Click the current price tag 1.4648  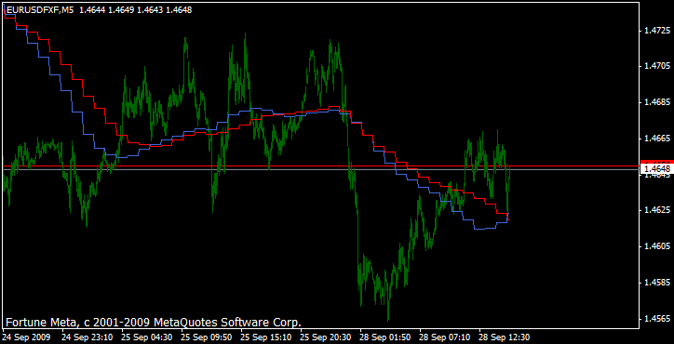click(x=657, y=169)
